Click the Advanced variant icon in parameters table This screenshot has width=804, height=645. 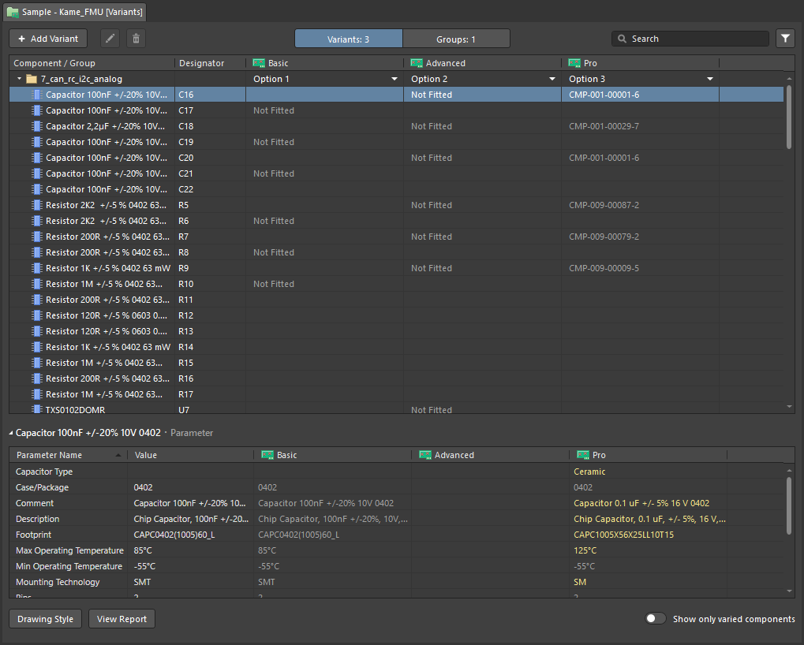point(424,455)
